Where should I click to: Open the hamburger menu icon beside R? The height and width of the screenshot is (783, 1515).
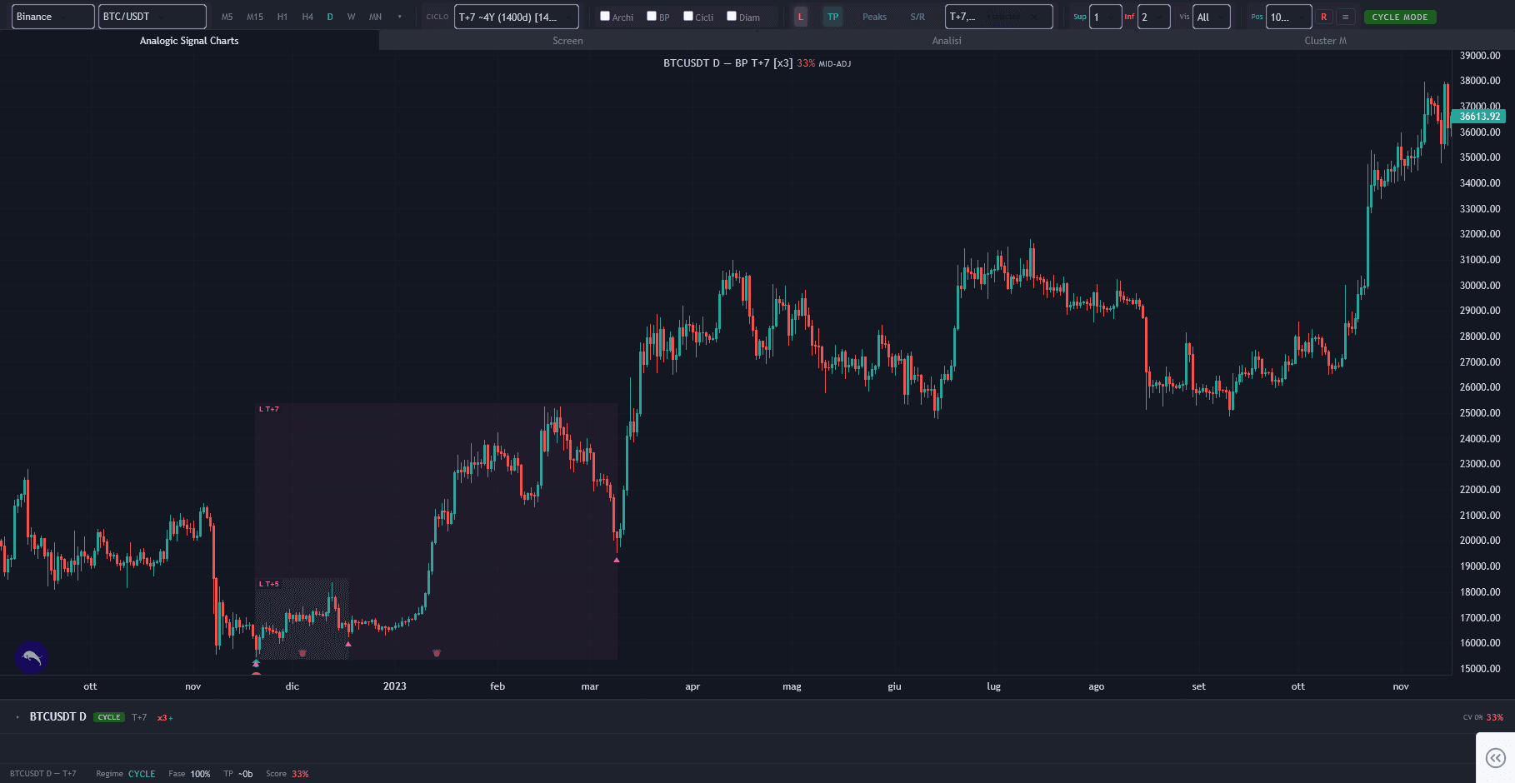[x=1345, y=17]
